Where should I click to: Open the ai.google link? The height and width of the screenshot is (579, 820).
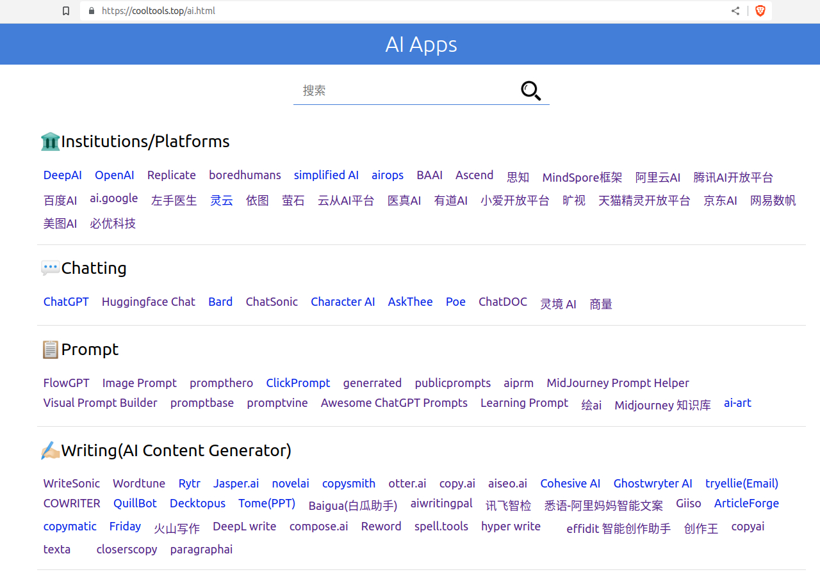[114, 198]
